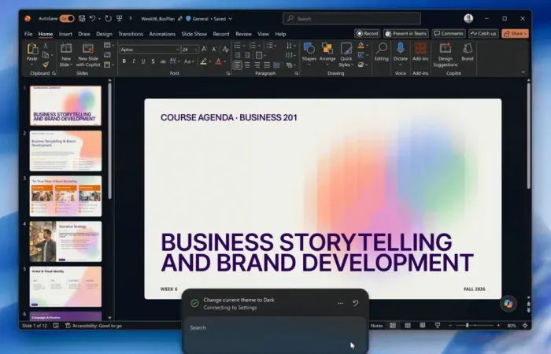Open Design Suggestions from Copilot group

(x=446, y=55)
